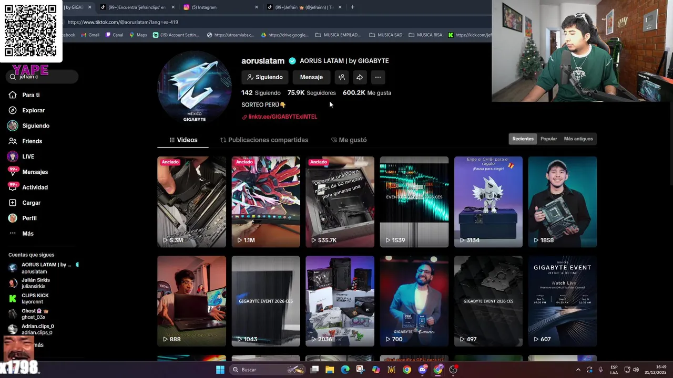Sort videos by Recientes
Image resolution: width=673 pixels, height=378 pixels.
tap(523, 139)
